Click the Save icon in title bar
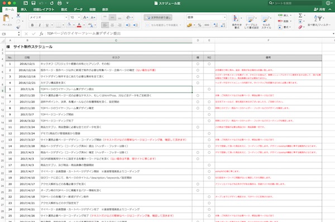Viewport: 335px width, 222px height. 33,3
